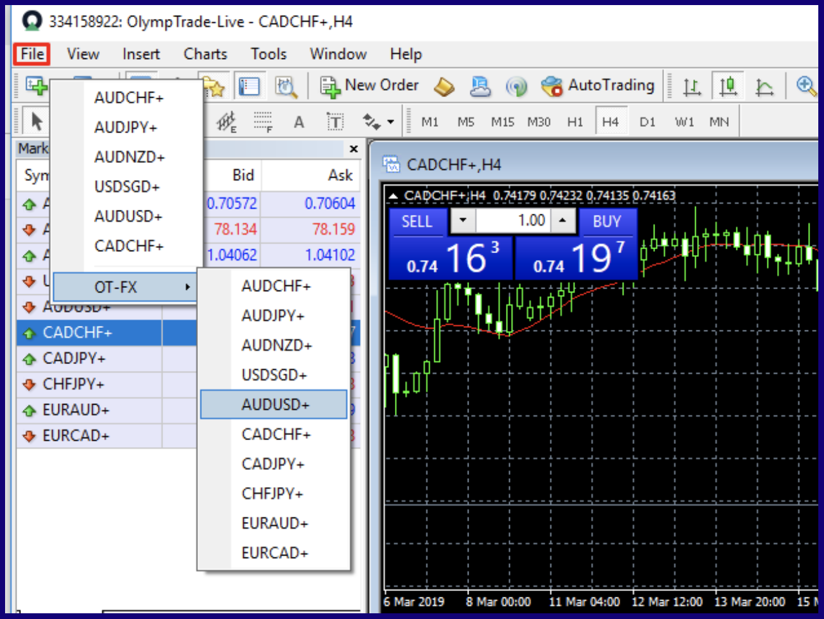Open the Help menu
The width and height of the screenshot is (824, 619).
coord(406,54)
